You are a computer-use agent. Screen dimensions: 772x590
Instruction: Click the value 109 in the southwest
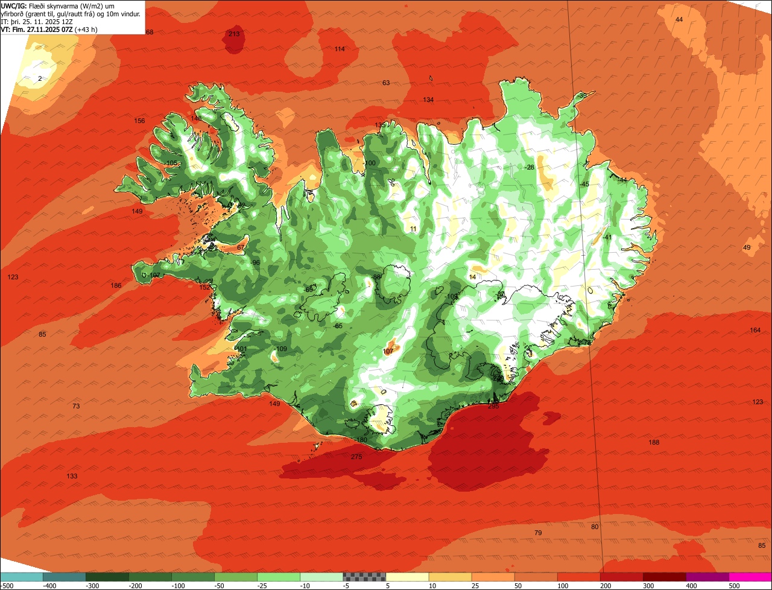282,349
